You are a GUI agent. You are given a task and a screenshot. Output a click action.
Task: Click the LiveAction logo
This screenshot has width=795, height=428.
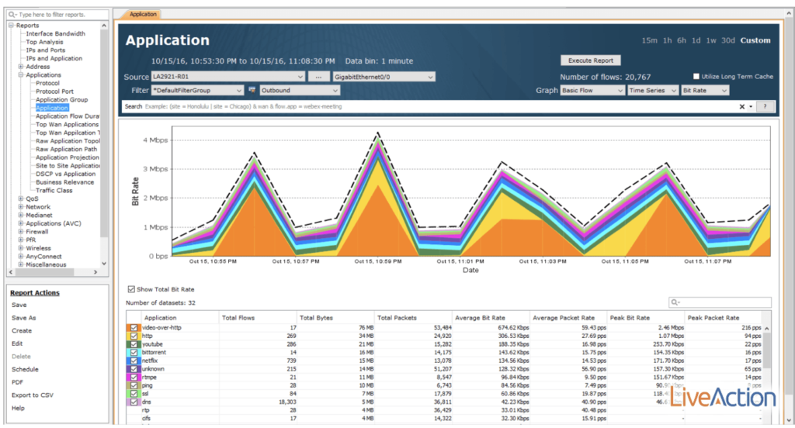723,399
